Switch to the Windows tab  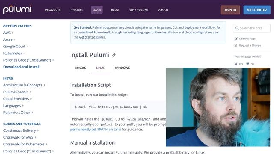coord(122,68)
